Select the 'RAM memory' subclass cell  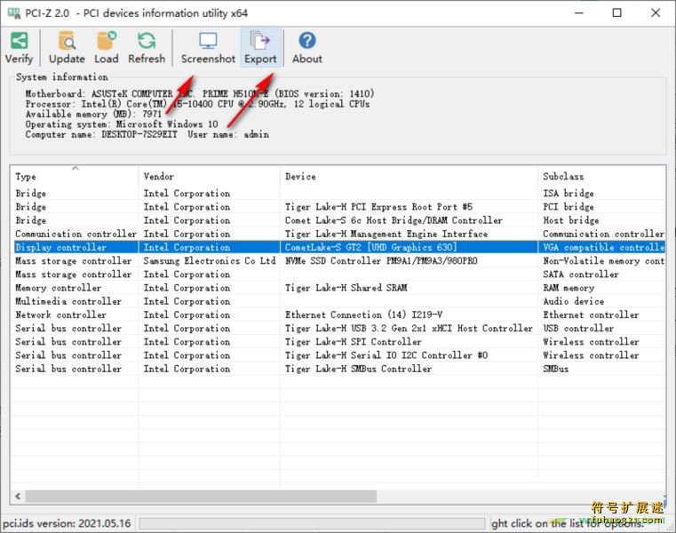click(x=569, y=288)
